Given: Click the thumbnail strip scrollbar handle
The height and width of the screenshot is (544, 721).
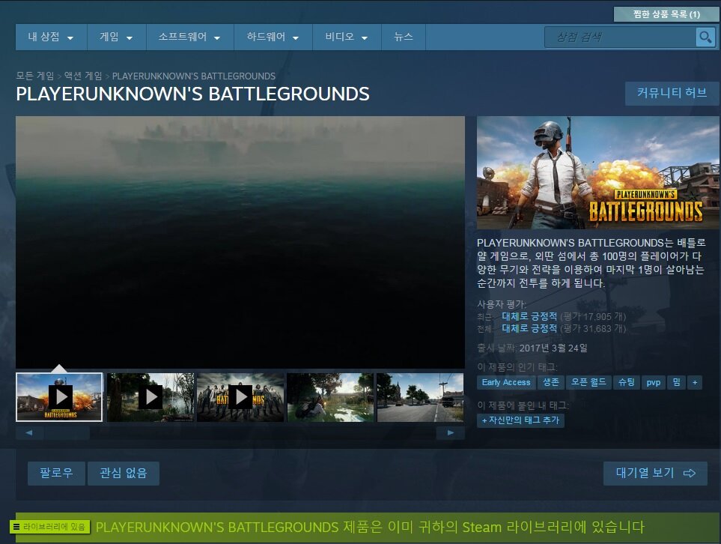Looking at the screenshot, I should point(67,432).
